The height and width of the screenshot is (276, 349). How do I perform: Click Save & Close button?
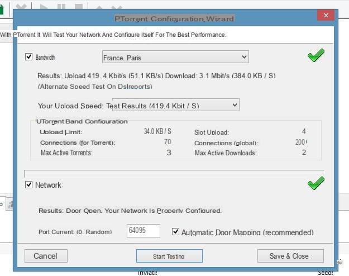[290, 256]
